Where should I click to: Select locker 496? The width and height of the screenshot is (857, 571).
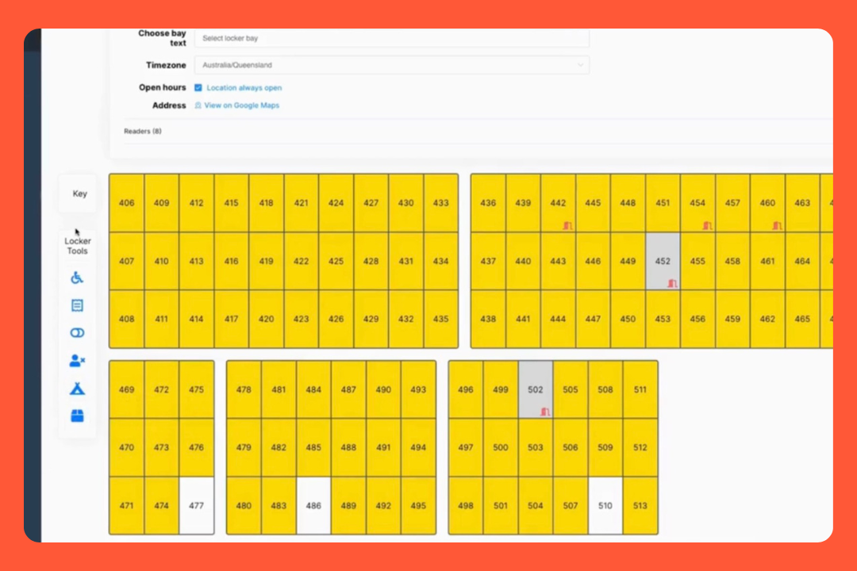pyautogui.click(x=466, y=389)
